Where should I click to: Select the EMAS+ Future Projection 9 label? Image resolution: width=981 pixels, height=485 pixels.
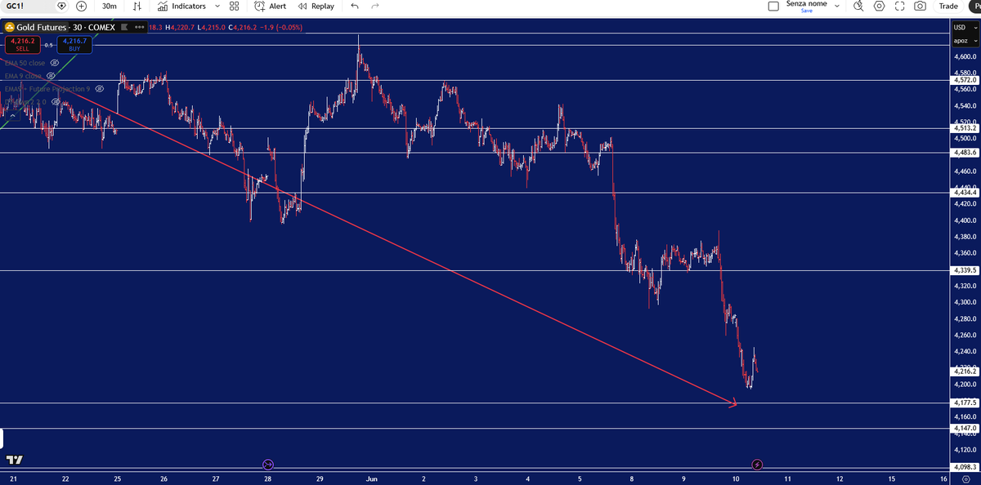coord(47,88)
